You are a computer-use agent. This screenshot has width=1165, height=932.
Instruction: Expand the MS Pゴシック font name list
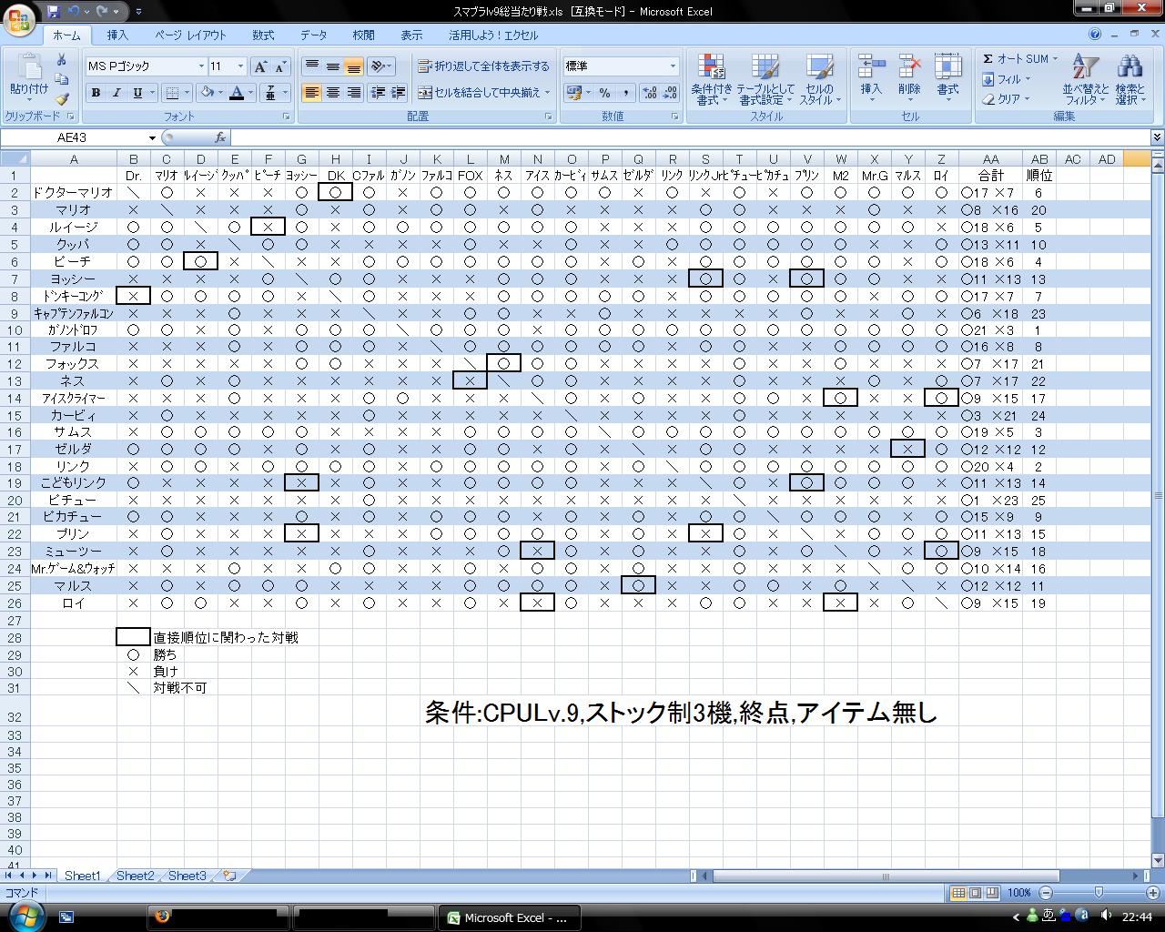point(201,66)
